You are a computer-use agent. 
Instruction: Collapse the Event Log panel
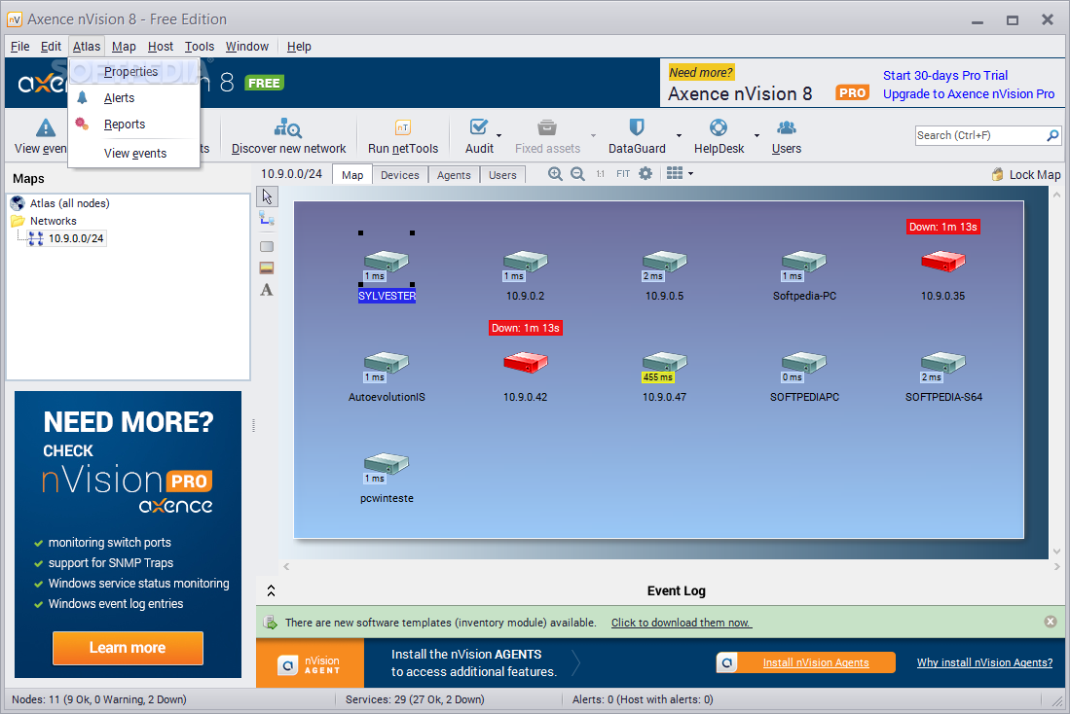click(271, 591)
